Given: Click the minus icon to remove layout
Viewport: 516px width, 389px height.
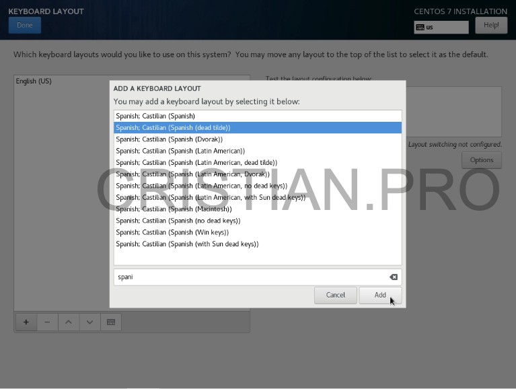Looking at the screenshot, I should point(47,322).
